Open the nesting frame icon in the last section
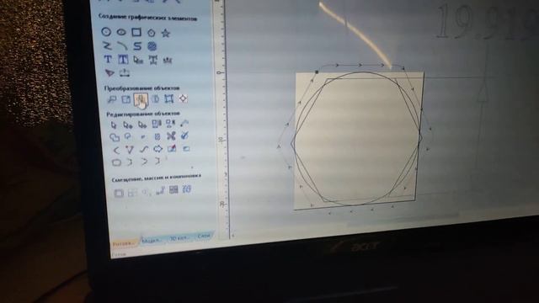The height and width of the screenshot is (303, 539). (119, 193)
